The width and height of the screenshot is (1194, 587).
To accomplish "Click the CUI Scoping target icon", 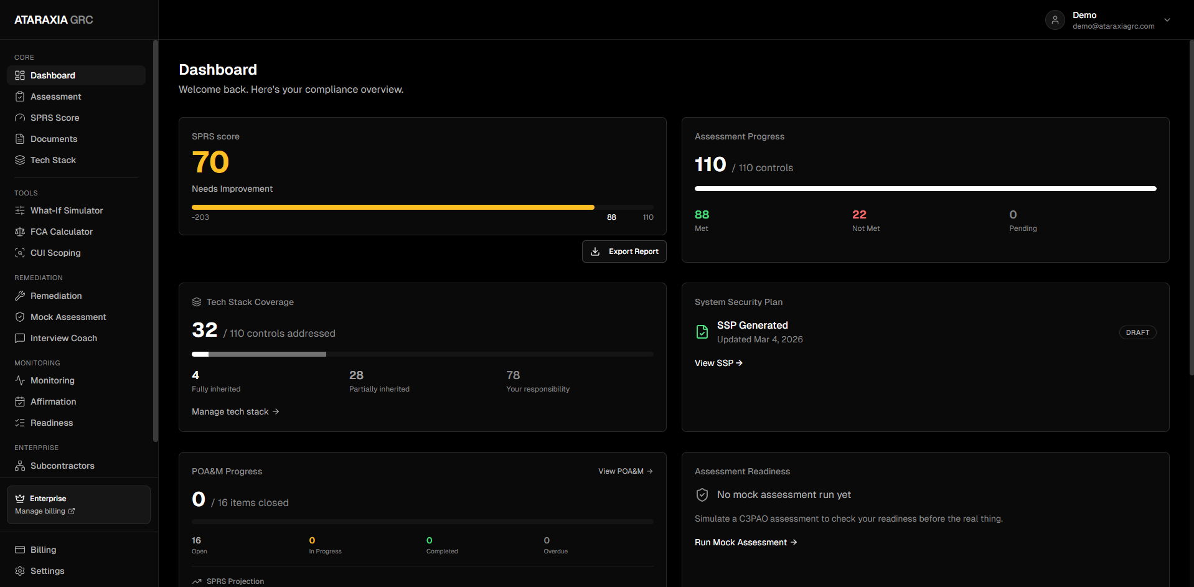I will tap(20, 253).
